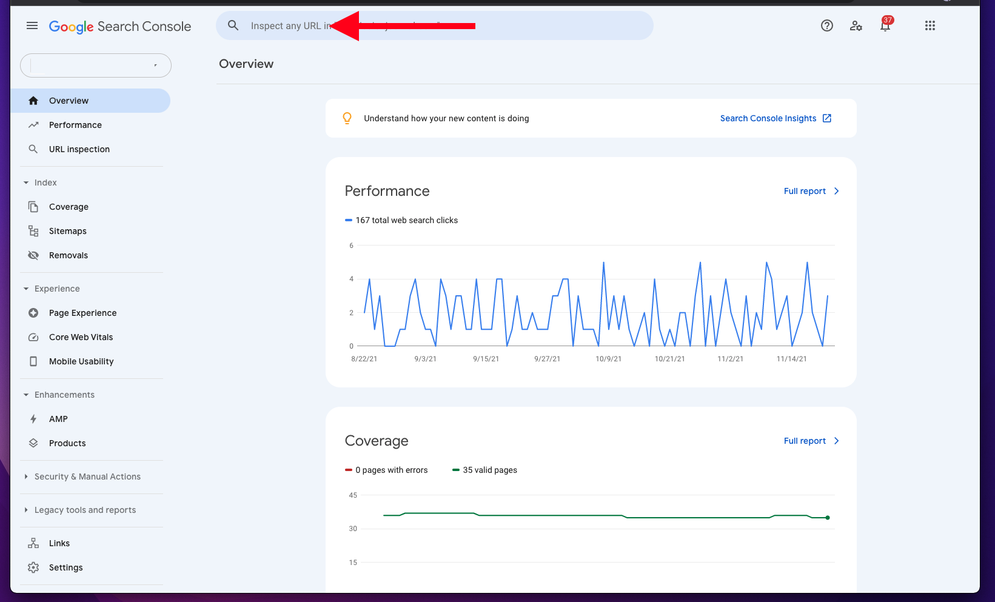This screenshot has height=602, width=995.
Task: Click the lightbulb insights icon
Action: [347, 118]
